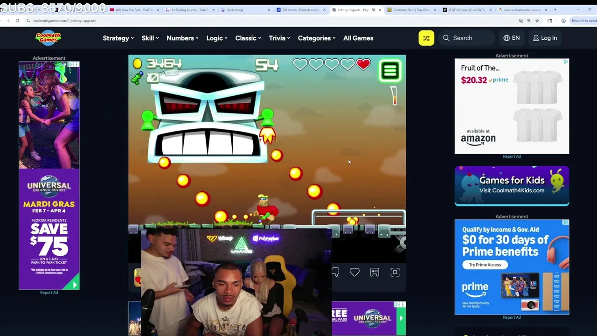597x336 pixels.
Task: Bookmark this page with the star icon
Action: (x=537, y=21)
